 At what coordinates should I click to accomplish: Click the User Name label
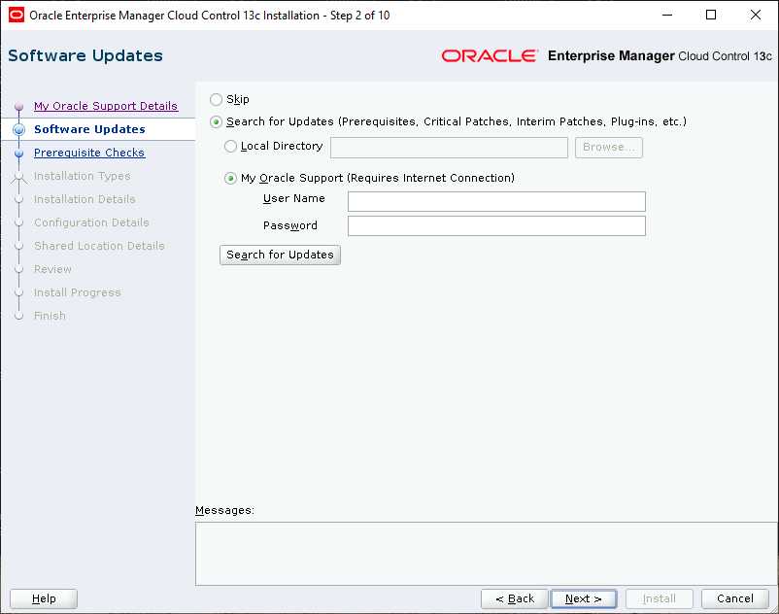294,198
